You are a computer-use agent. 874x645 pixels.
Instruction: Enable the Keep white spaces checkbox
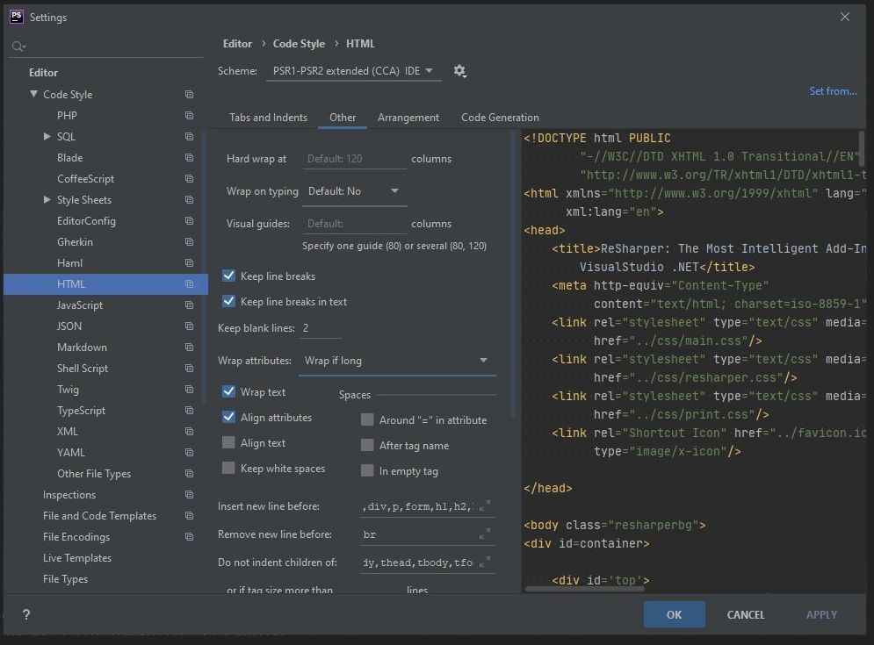[x=229, y=469]
